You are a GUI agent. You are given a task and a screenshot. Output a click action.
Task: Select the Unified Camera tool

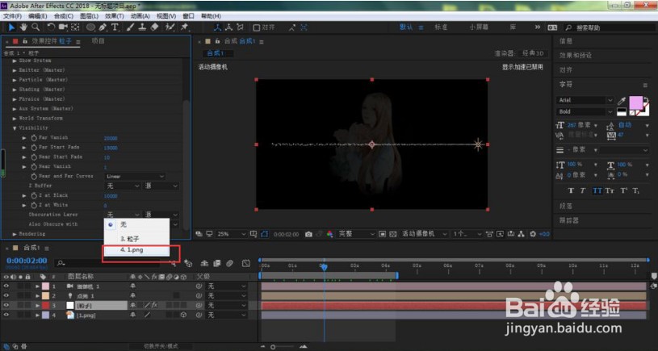(x=63, y=27)
